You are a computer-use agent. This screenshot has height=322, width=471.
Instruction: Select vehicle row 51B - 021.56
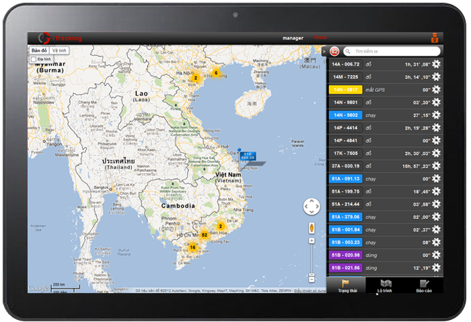[385, 268]
